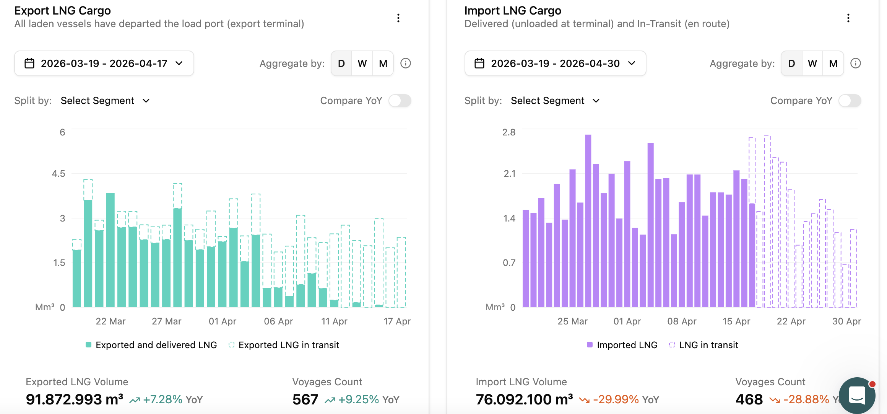Enable Compare YoY on the Export chart
The height and width of the screenshot is (414, 887).
pos(400,101)
